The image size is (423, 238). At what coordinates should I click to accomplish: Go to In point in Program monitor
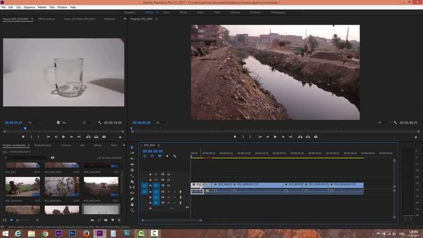pos(260,137)
